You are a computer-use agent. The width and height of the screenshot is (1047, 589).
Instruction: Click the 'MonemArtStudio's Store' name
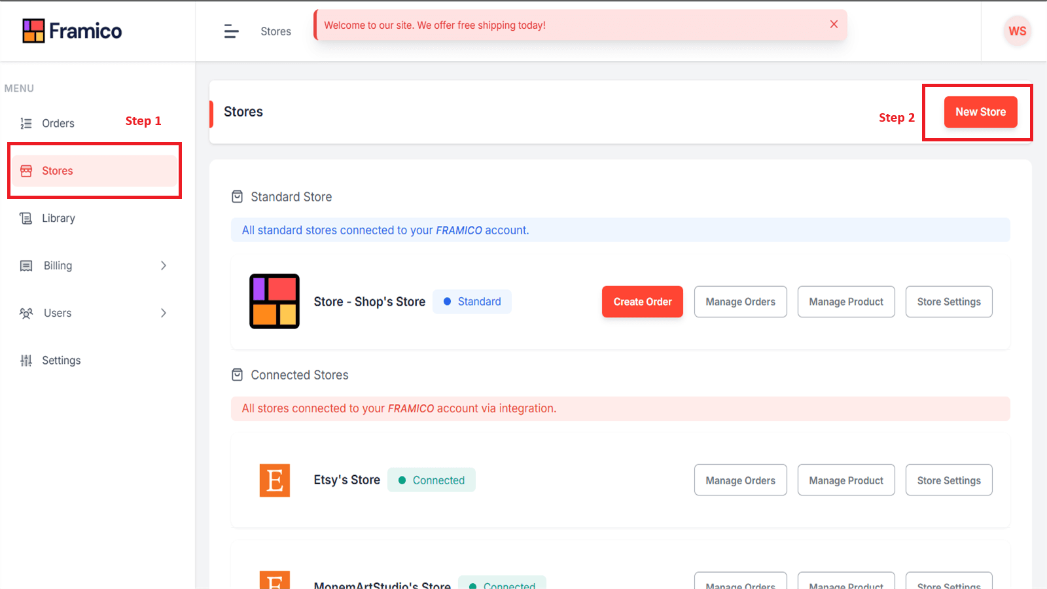coord(382,585)
